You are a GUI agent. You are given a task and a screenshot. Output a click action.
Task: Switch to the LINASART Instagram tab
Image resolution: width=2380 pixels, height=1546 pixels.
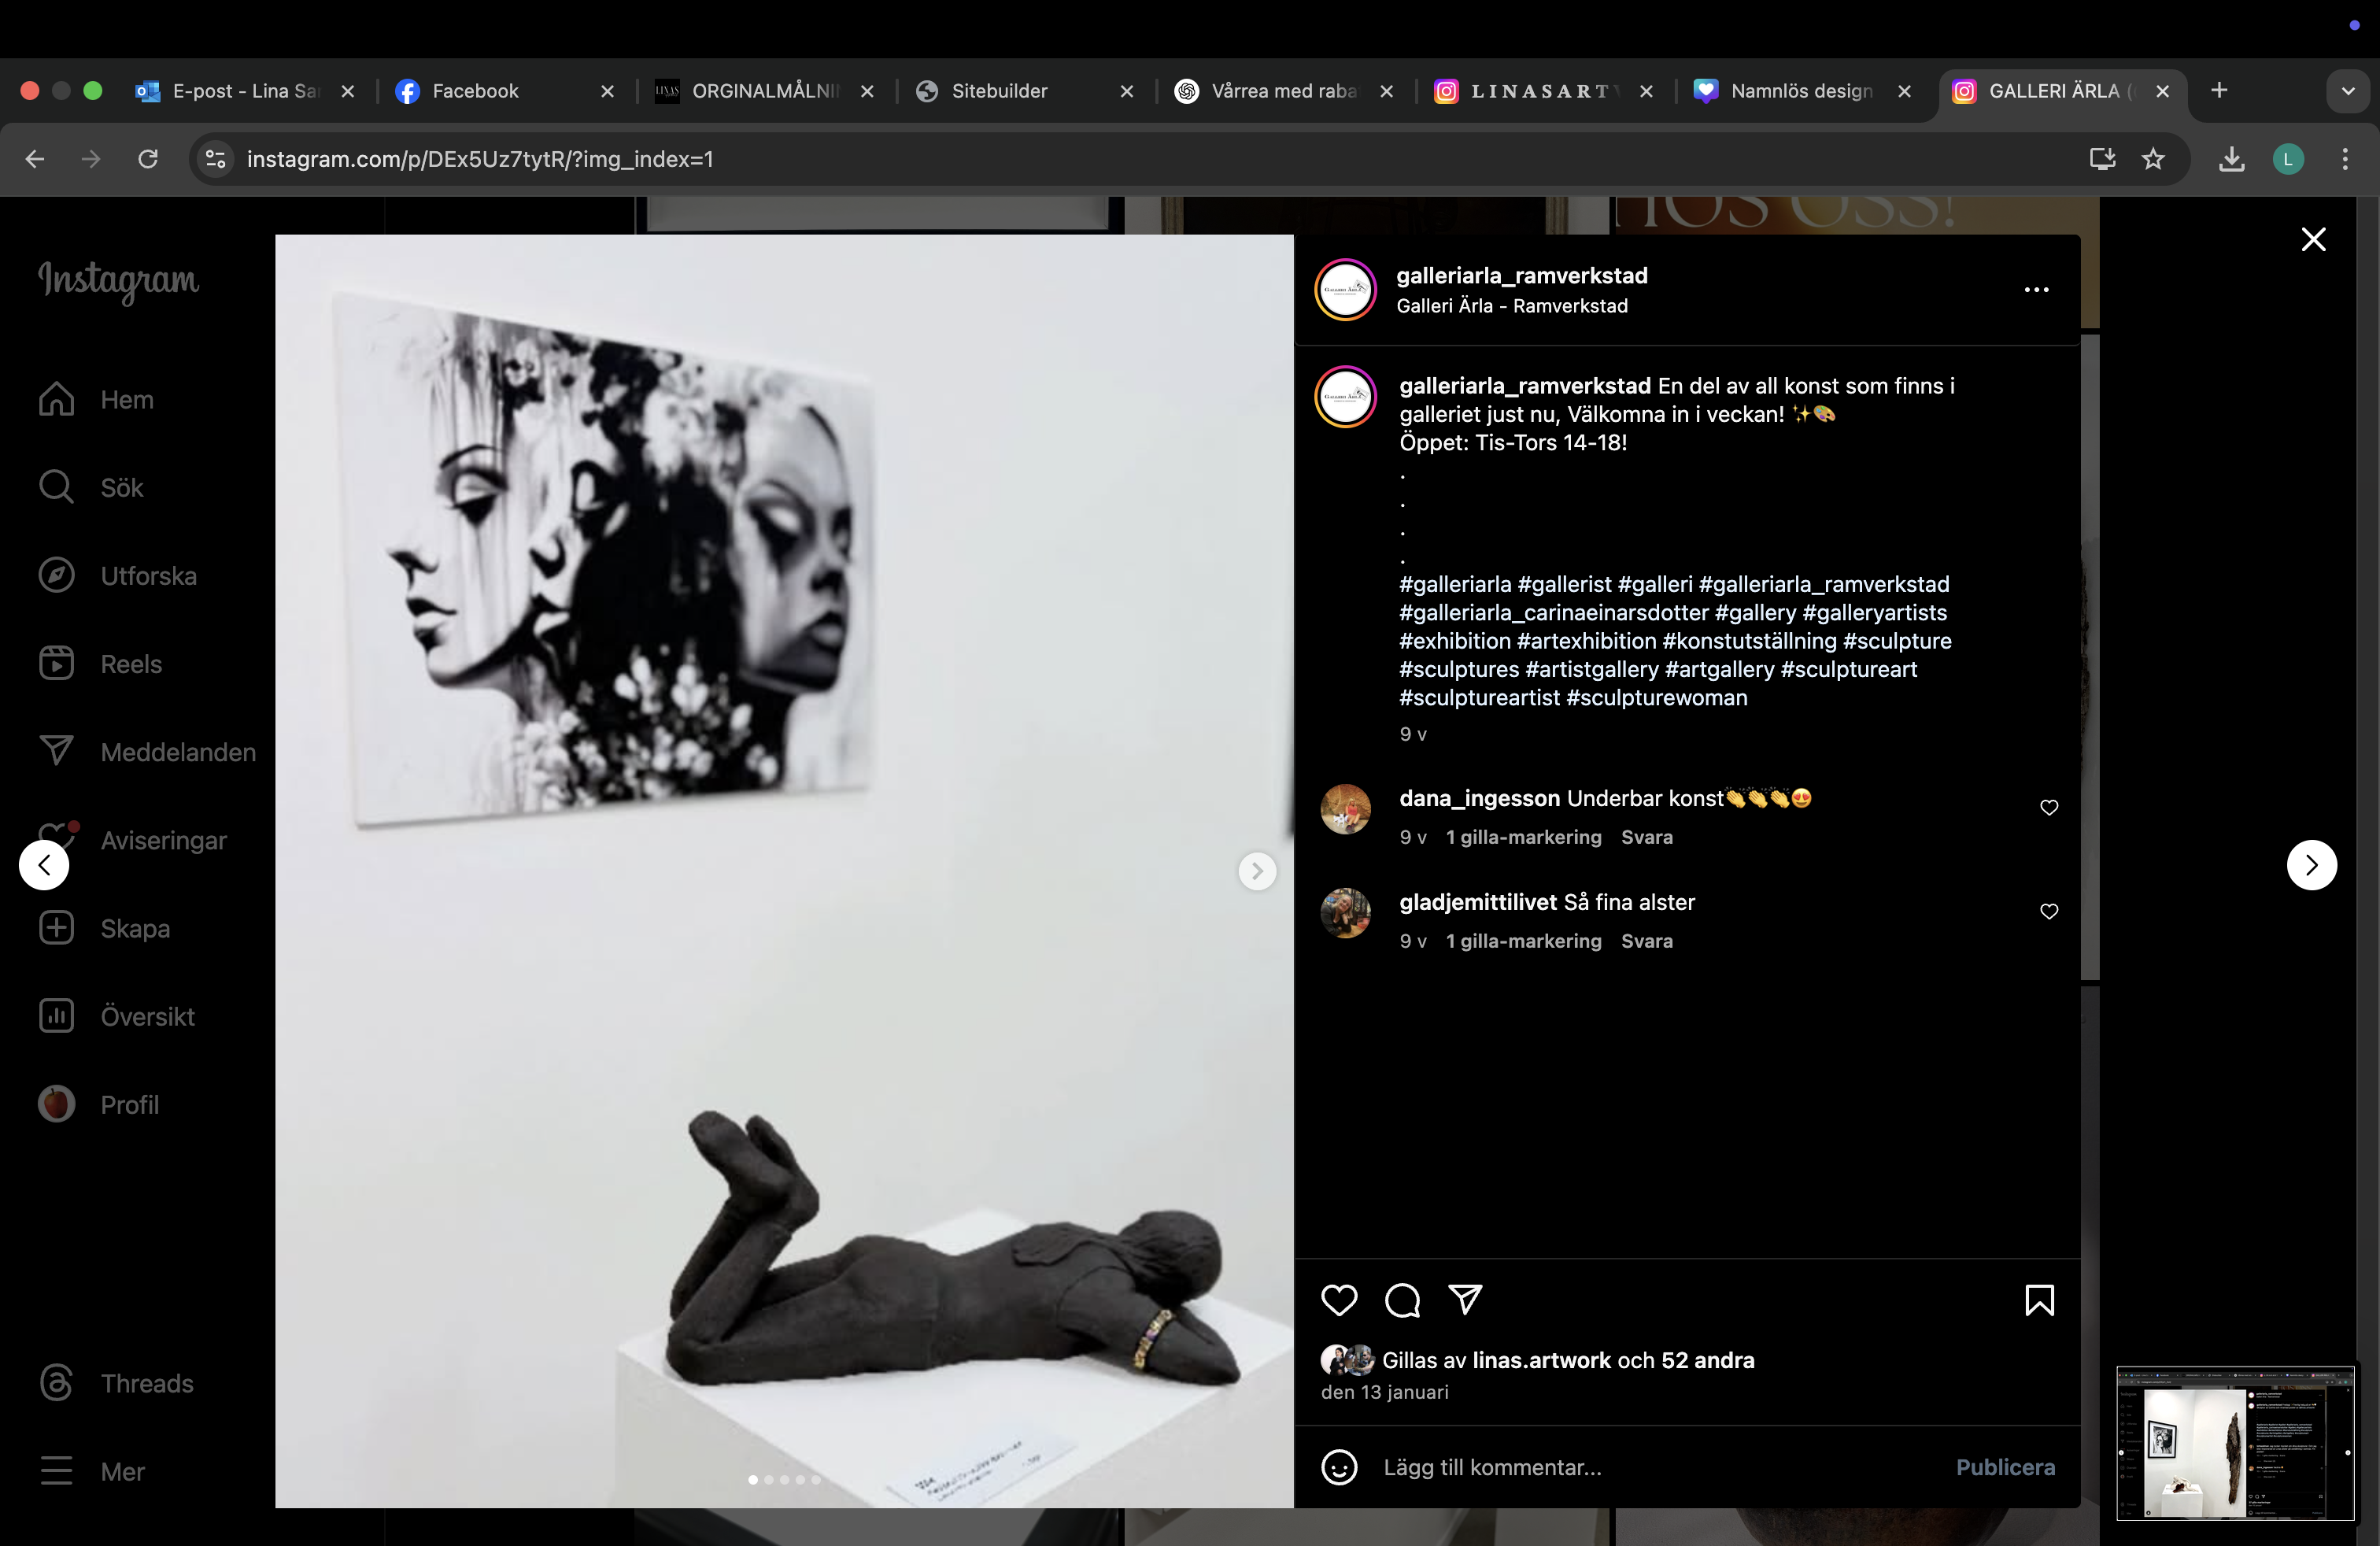[1543, 91]
